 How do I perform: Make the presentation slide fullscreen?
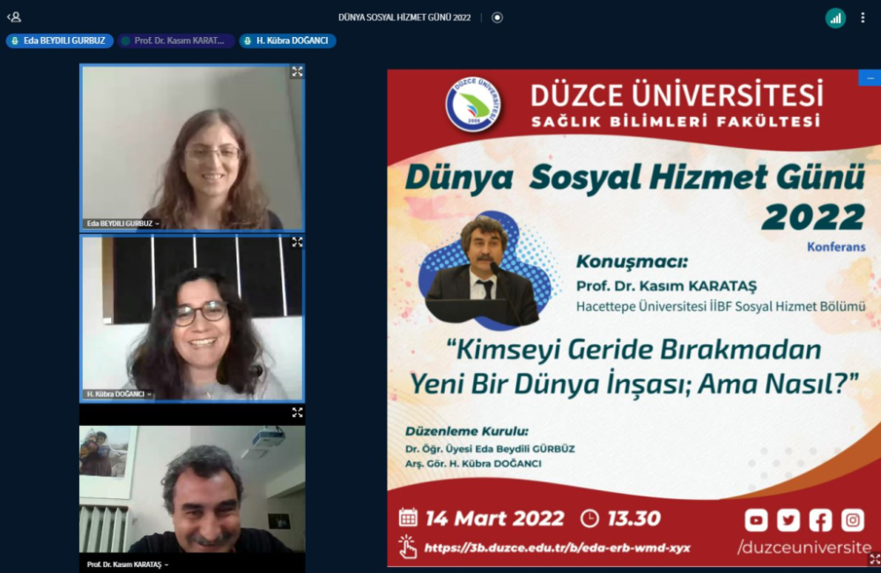[x=875, y=559]
